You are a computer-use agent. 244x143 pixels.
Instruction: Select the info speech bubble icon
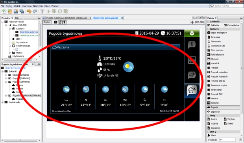[192, 45]
